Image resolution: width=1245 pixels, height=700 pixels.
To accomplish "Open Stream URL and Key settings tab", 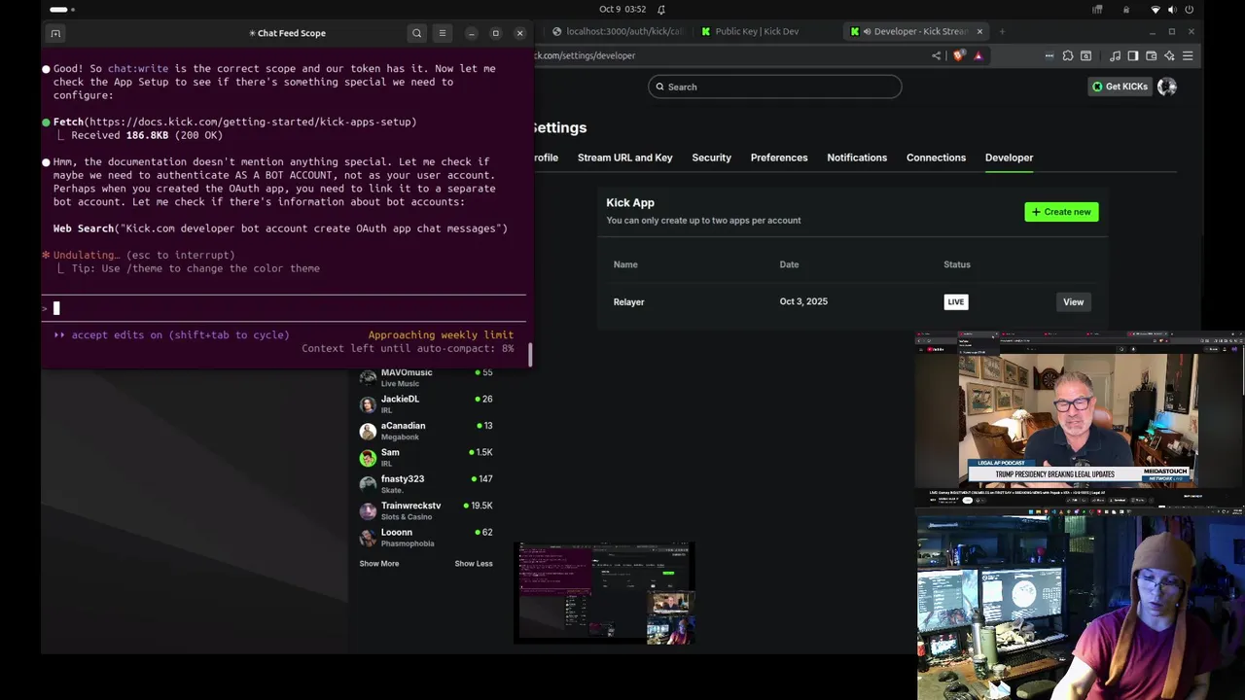I will point(624,157).
